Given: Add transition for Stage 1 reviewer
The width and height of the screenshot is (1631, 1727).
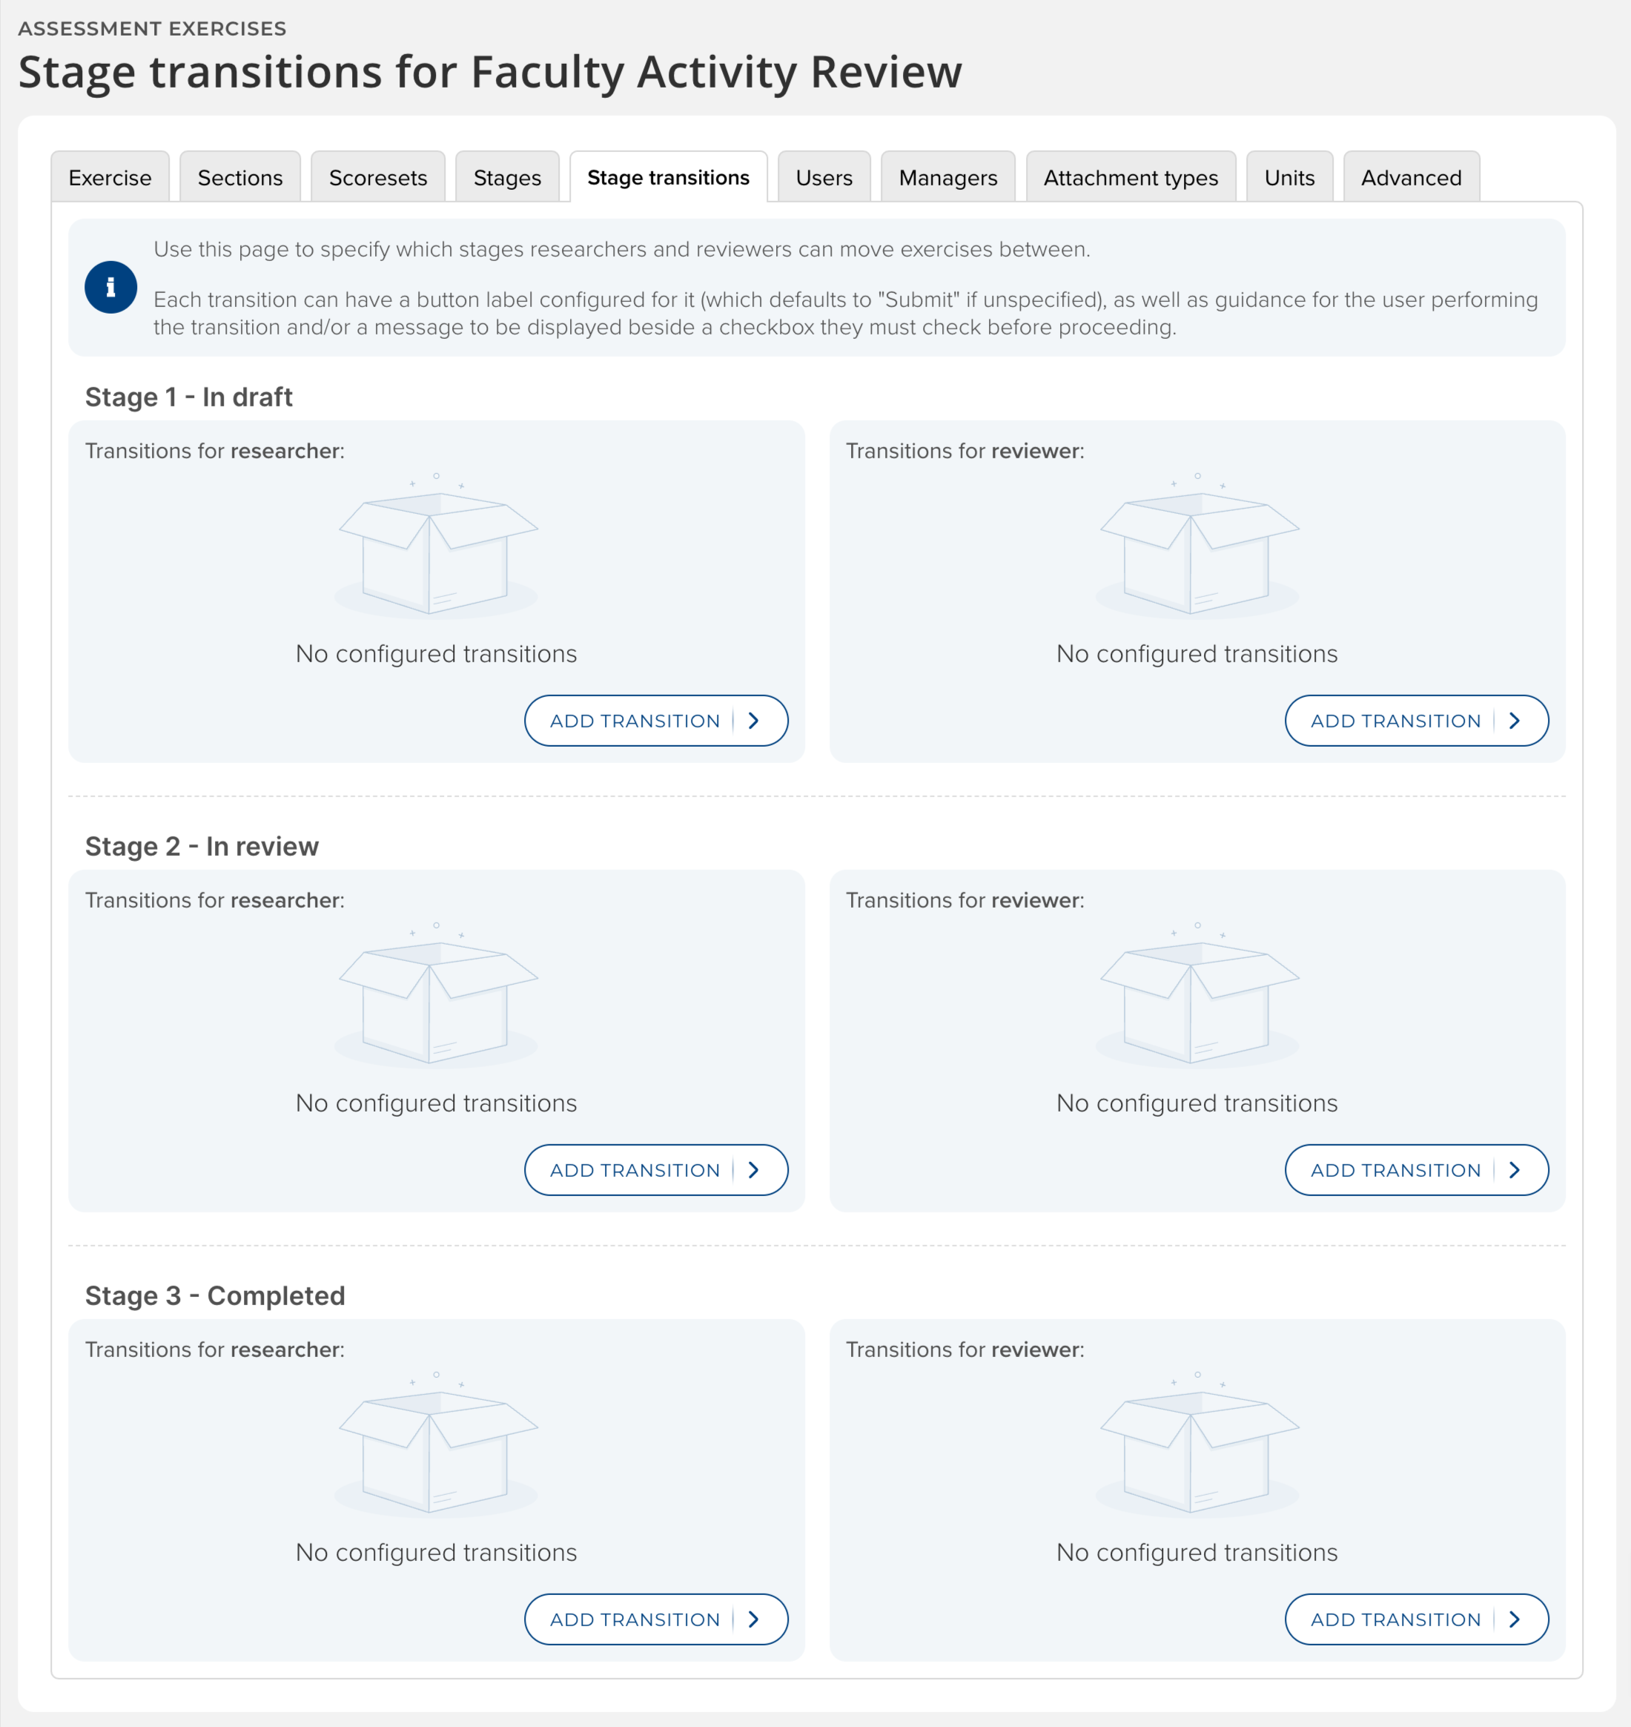Looking at the screenshot, I should [1415, 721].
